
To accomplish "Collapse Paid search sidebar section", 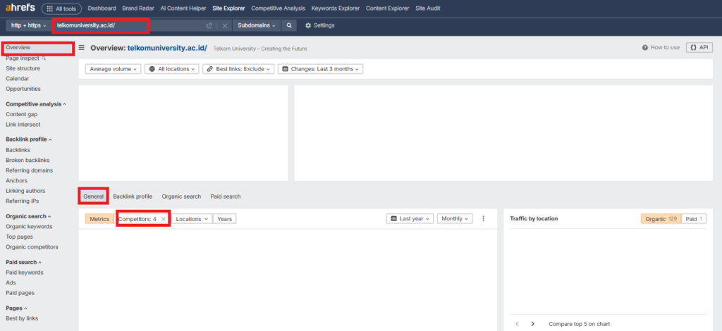I will (x=23, y=263).
